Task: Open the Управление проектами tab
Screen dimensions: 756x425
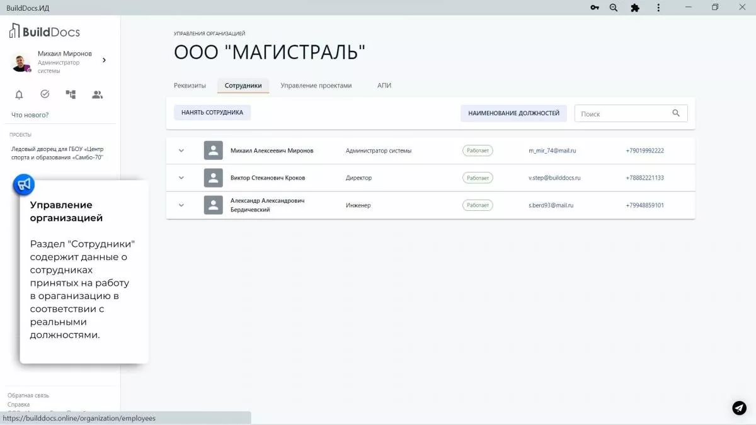Action: tap(316, 85)
